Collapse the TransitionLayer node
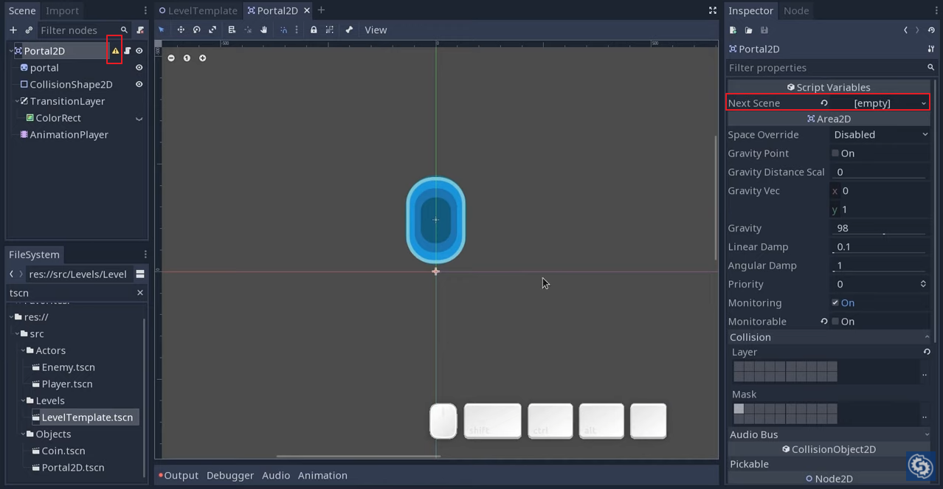The image size is (943, 489). pos(17,101)
